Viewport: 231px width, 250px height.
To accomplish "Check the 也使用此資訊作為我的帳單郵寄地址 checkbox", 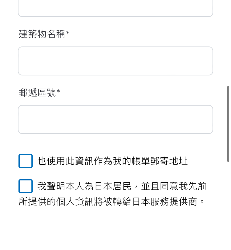I will (x=26, y=161).
